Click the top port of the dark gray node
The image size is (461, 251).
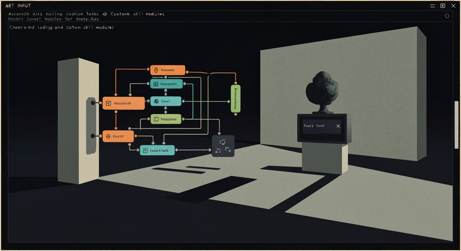pos(220,133)
